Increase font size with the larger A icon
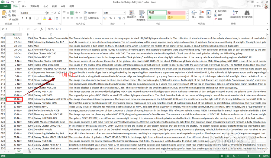Viewport: 271px width, 158px height. 55,13
